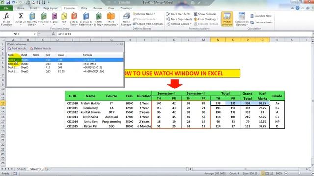Click Delete Watch in Watch Window
Viewport: 314px width, 176px height.
tap(40, 49)
